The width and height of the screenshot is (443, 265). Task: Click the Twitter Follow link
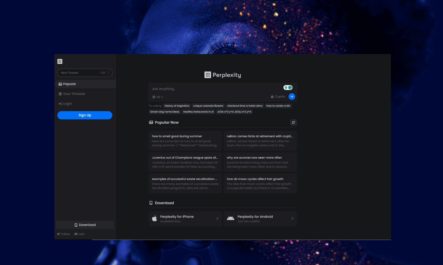coord(63,234)
